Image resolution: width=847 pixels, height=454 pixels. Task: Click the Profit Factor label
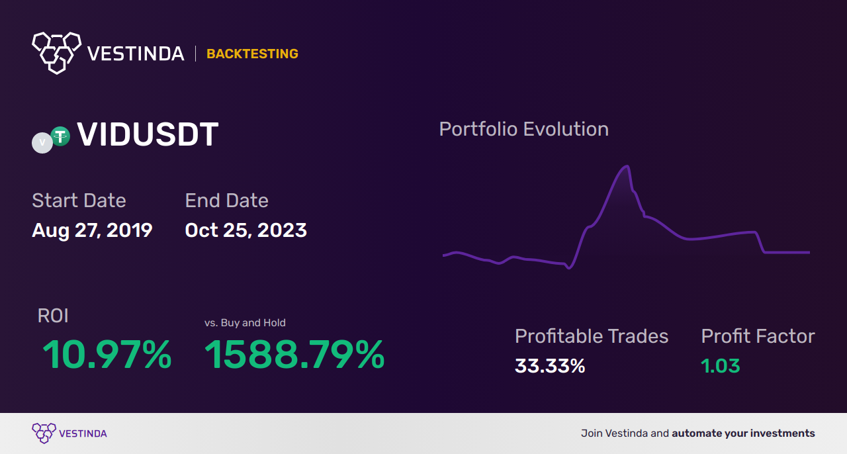pyautogui.click(x=758, y=336)
